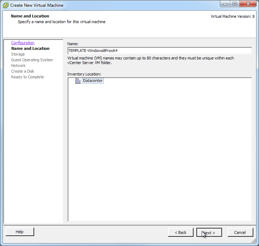259x246 pixels.
Task: Click the Next button
Action: [209, 232]
